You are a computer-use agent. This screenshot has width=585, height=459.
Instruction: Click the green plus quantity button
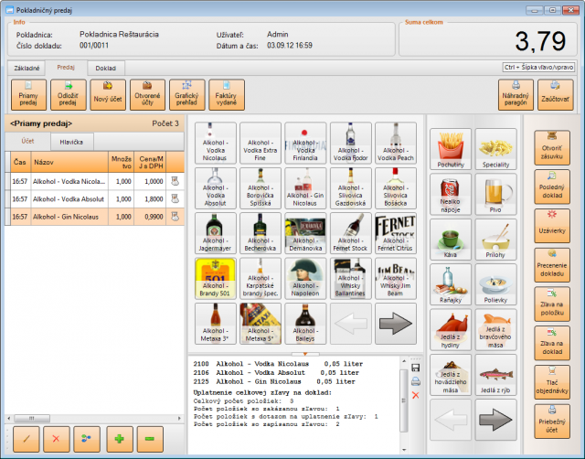point(120,439)
